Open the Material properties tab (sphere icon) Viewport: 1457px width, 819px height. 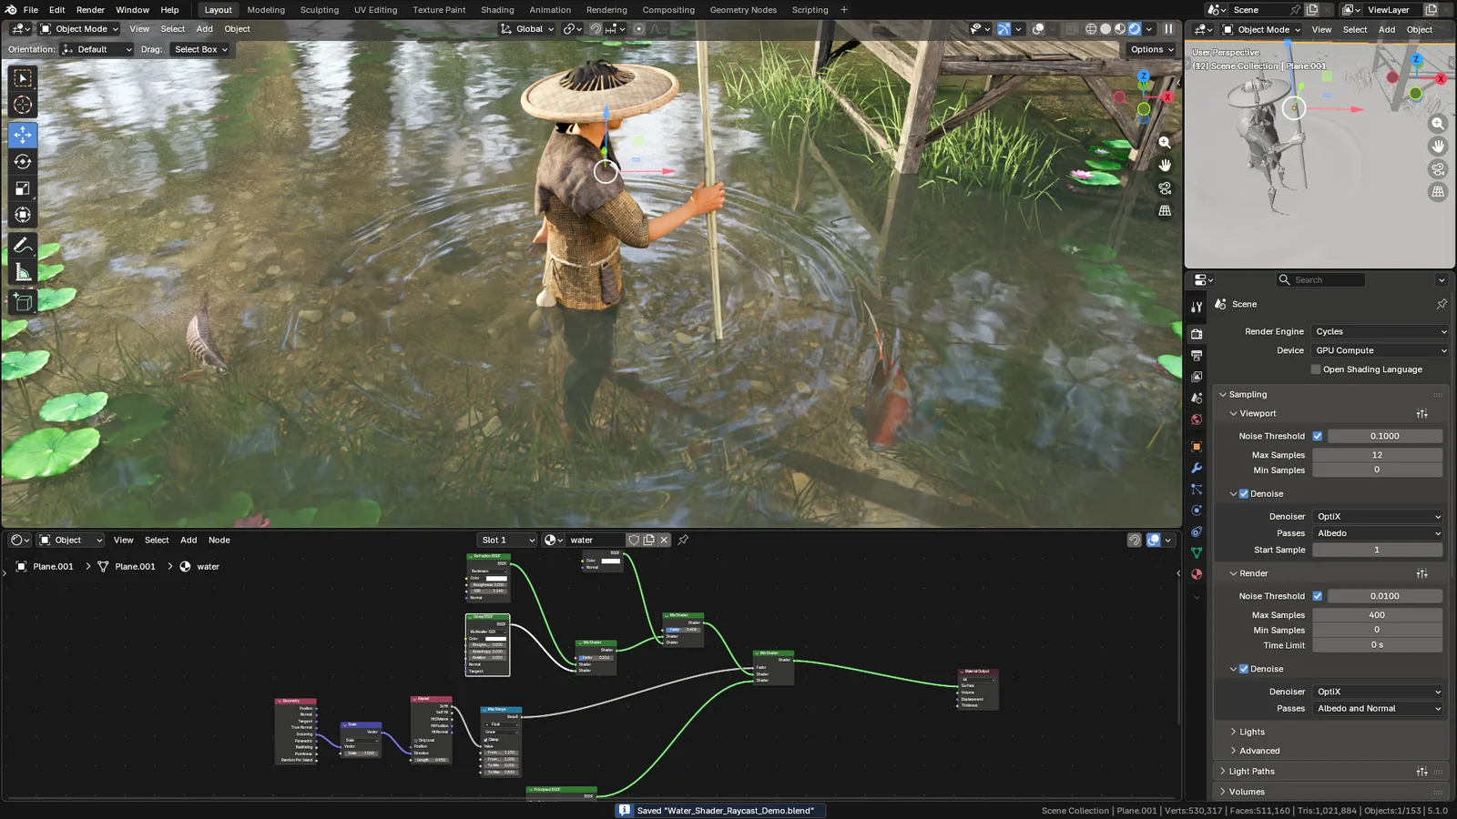coord(1196,573)
